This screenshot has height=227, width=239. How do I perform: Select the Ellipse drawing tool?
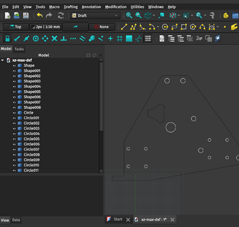click(174, 27)
